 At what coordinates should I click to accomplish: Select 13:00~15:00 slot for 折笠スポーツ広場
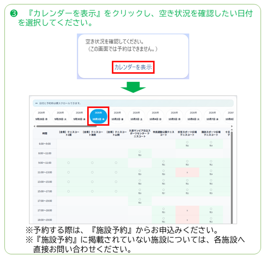187,182
